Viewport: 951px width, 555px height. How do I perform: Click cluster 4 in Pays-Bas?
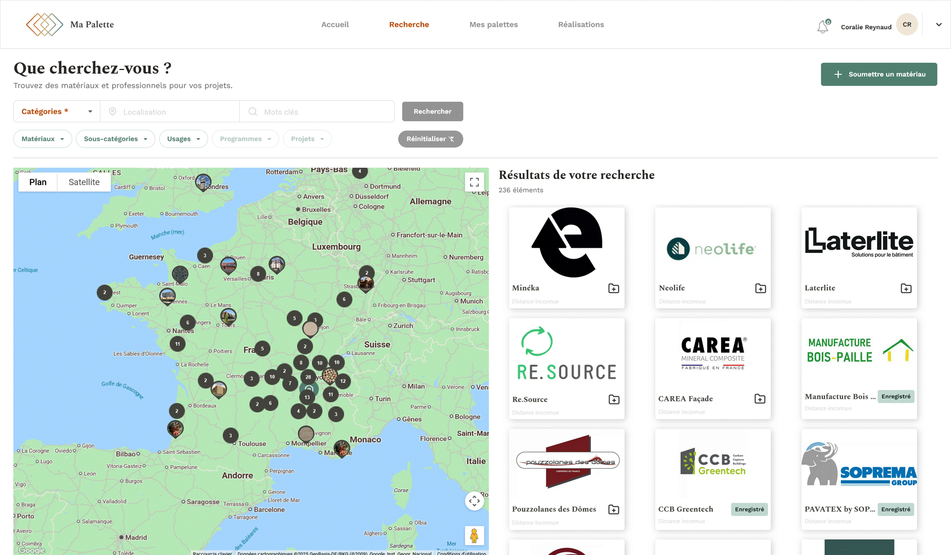click(x=360, y=172)
